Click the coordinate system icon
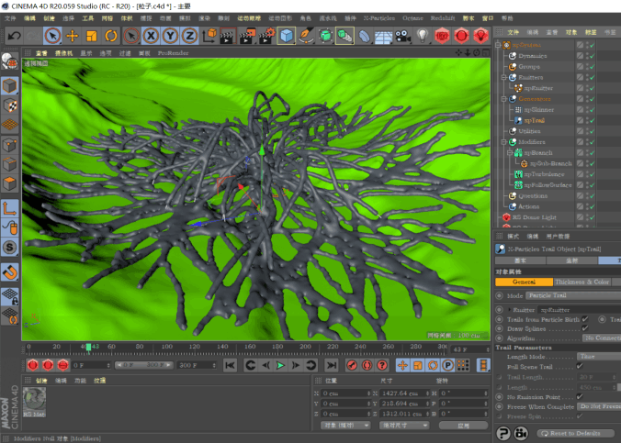The image size is (621, 443). (x=209, y=36)
